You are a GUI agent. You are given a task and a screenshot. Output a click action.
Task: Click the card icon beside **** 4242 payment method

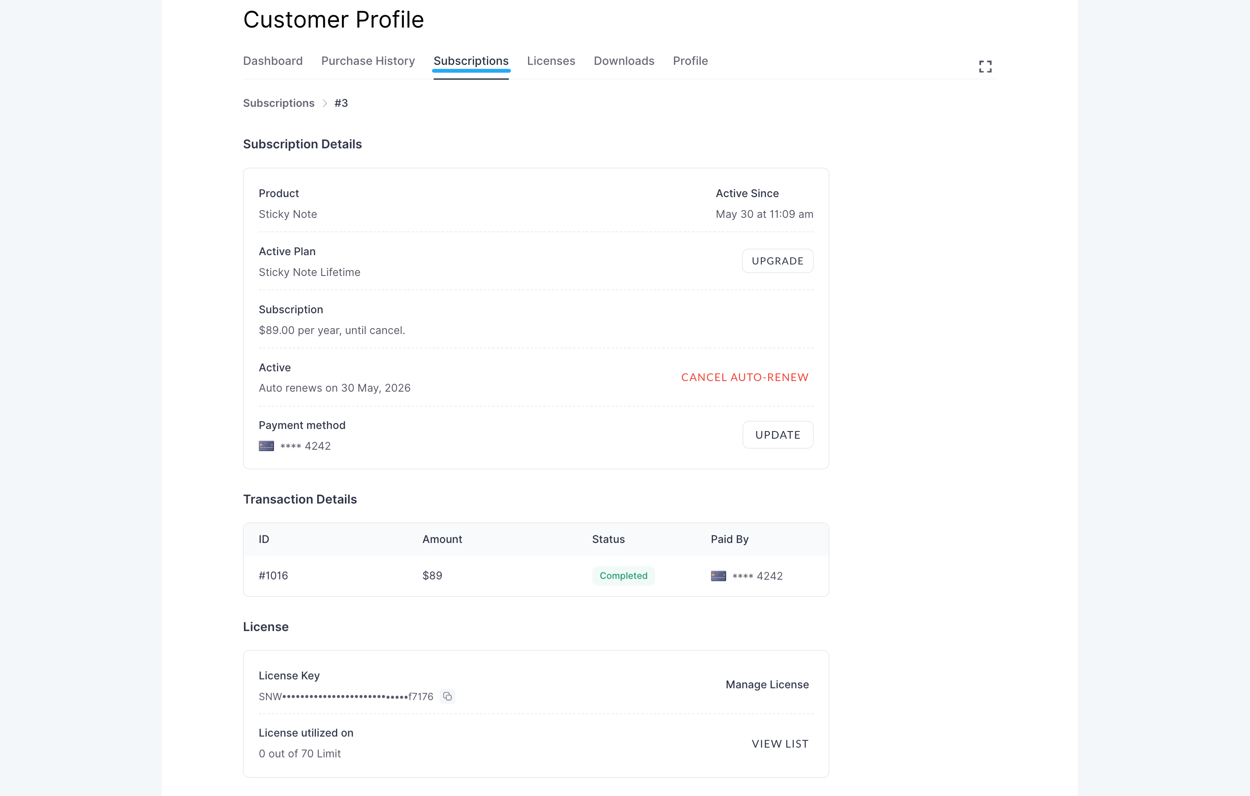click(266, 446)
